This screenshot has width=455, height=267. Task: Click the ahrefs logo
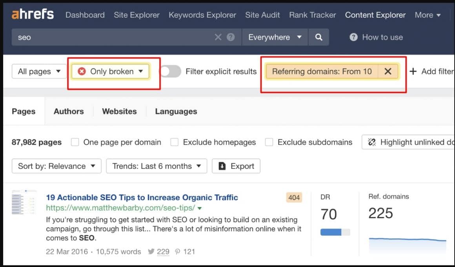click(33, 15)
